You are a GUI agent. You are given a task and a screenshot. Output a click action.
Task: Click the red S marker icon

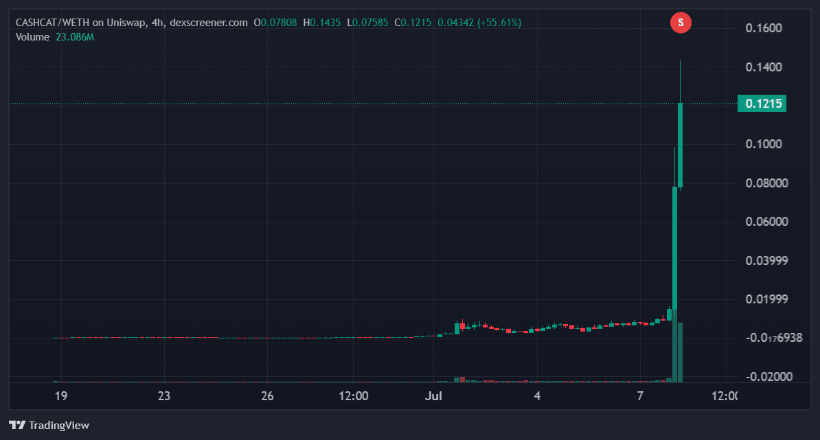681,23
